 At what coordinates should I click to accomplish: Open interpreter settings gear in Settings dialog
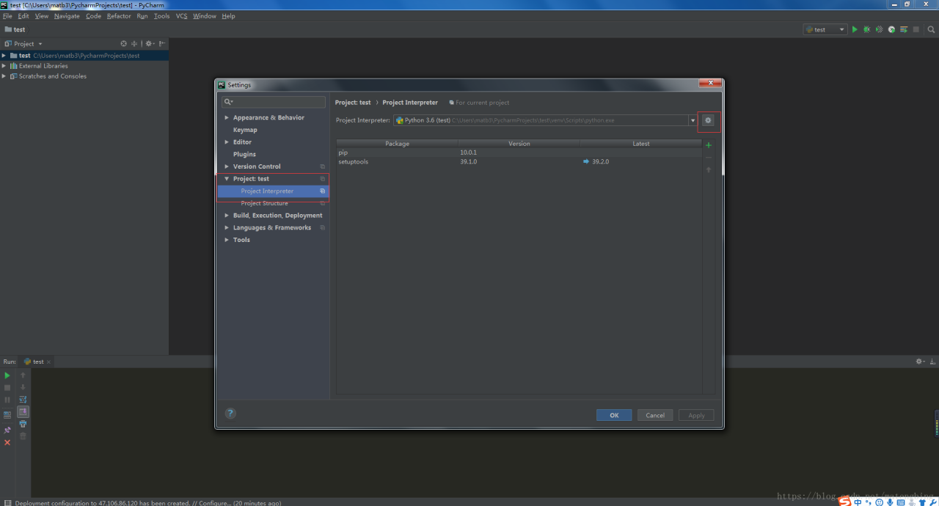708,120
